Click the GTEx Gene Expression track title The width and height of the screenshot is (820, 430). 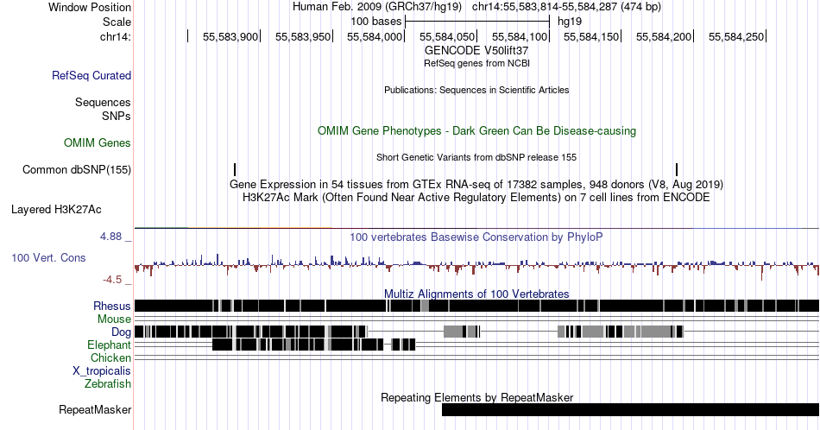pos(476,184)
